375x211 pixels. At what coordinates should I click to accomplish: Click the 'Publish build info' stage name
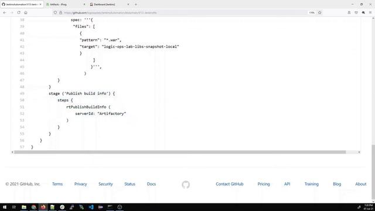(x=86, y=94)
